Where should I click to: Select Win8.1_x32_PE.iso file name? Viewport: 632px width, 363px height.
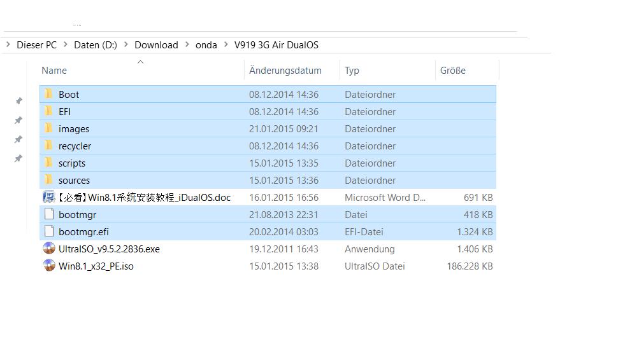(x=96, y=266)
